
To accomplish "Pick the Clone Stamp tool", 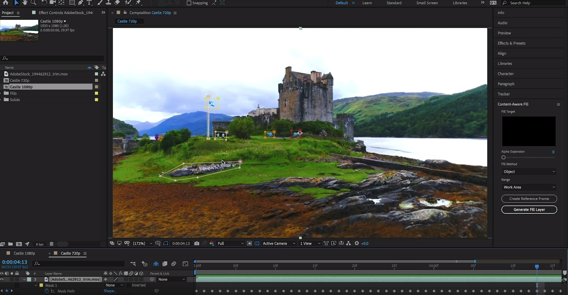I will pyautogui.click(x=108, y=3).
